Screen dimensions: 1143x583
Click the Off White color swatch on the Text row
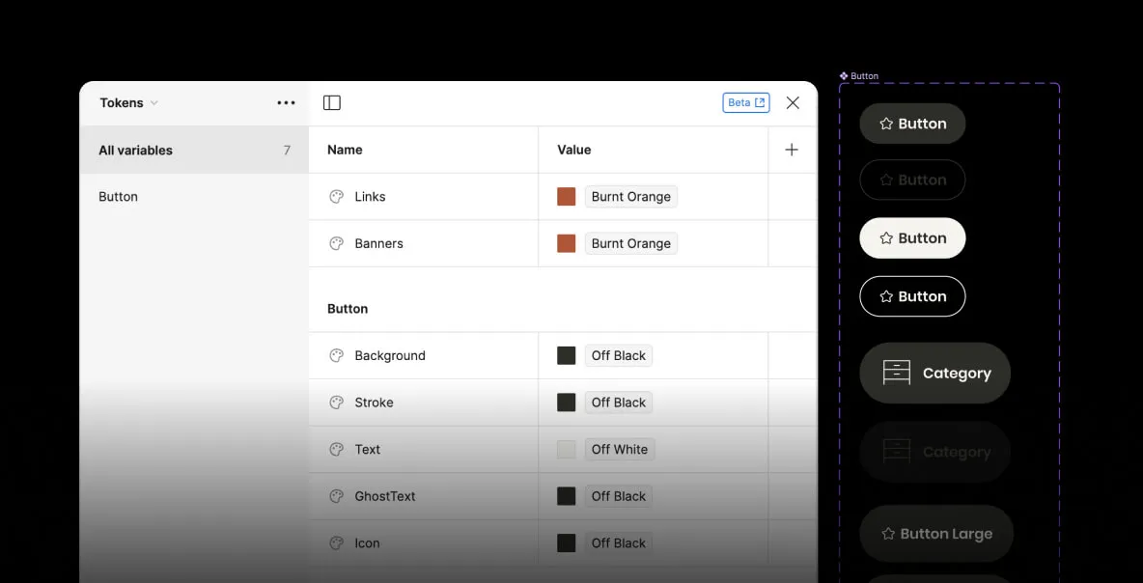tap(566, 449)
